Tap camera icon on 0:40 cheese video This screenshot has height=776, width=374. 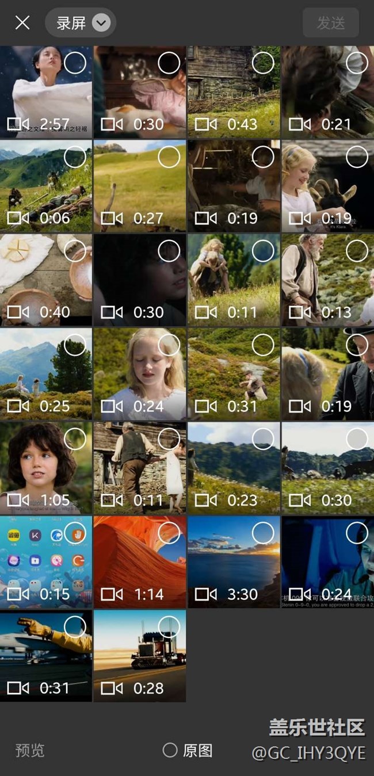tap(18, 312)
